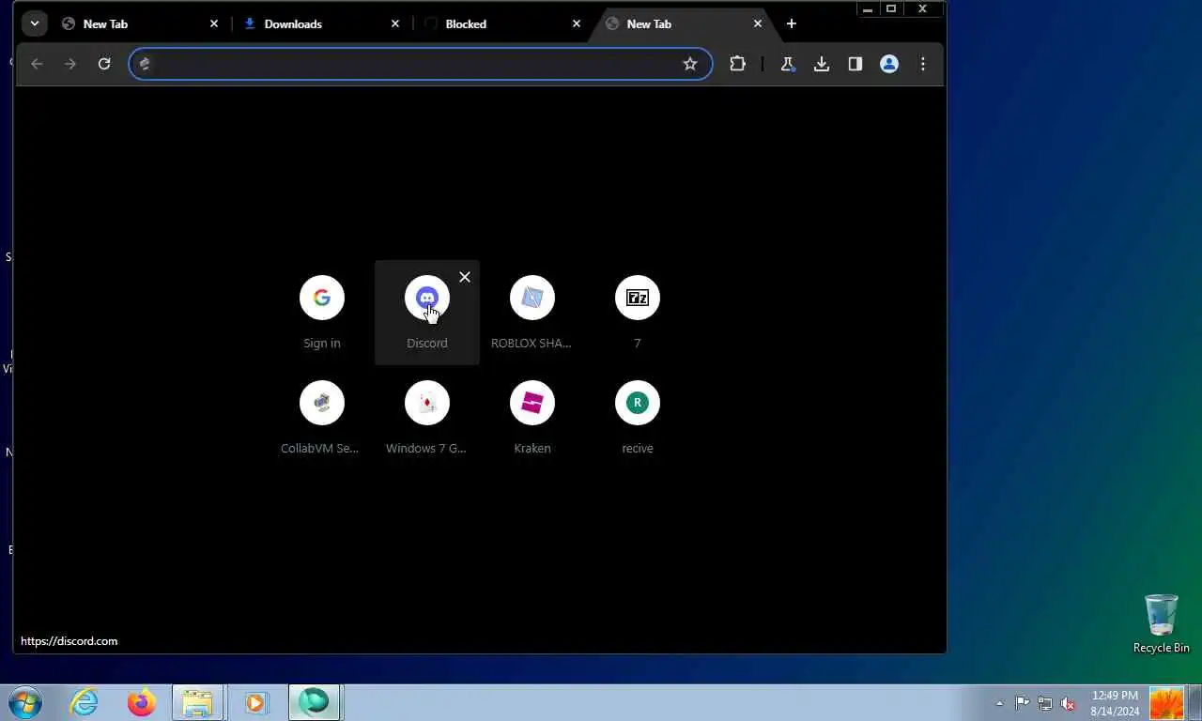Image resolution: width=1202 pixels, height=721 pixels.
Task: Close the active New Tab tab
Action: click(x=758, y=23)
